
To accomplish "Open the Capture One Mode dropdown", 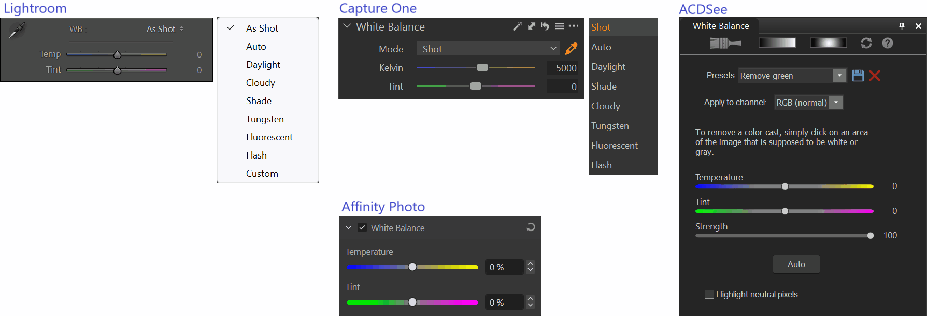I will click(488, 49).
